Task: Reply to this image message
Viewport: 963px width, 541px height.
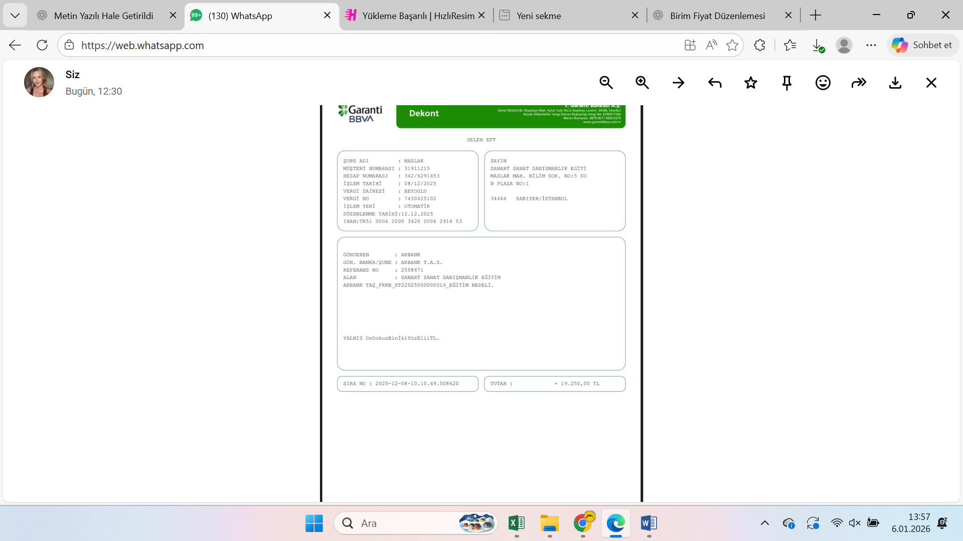Action: click(x=715, y=83)
